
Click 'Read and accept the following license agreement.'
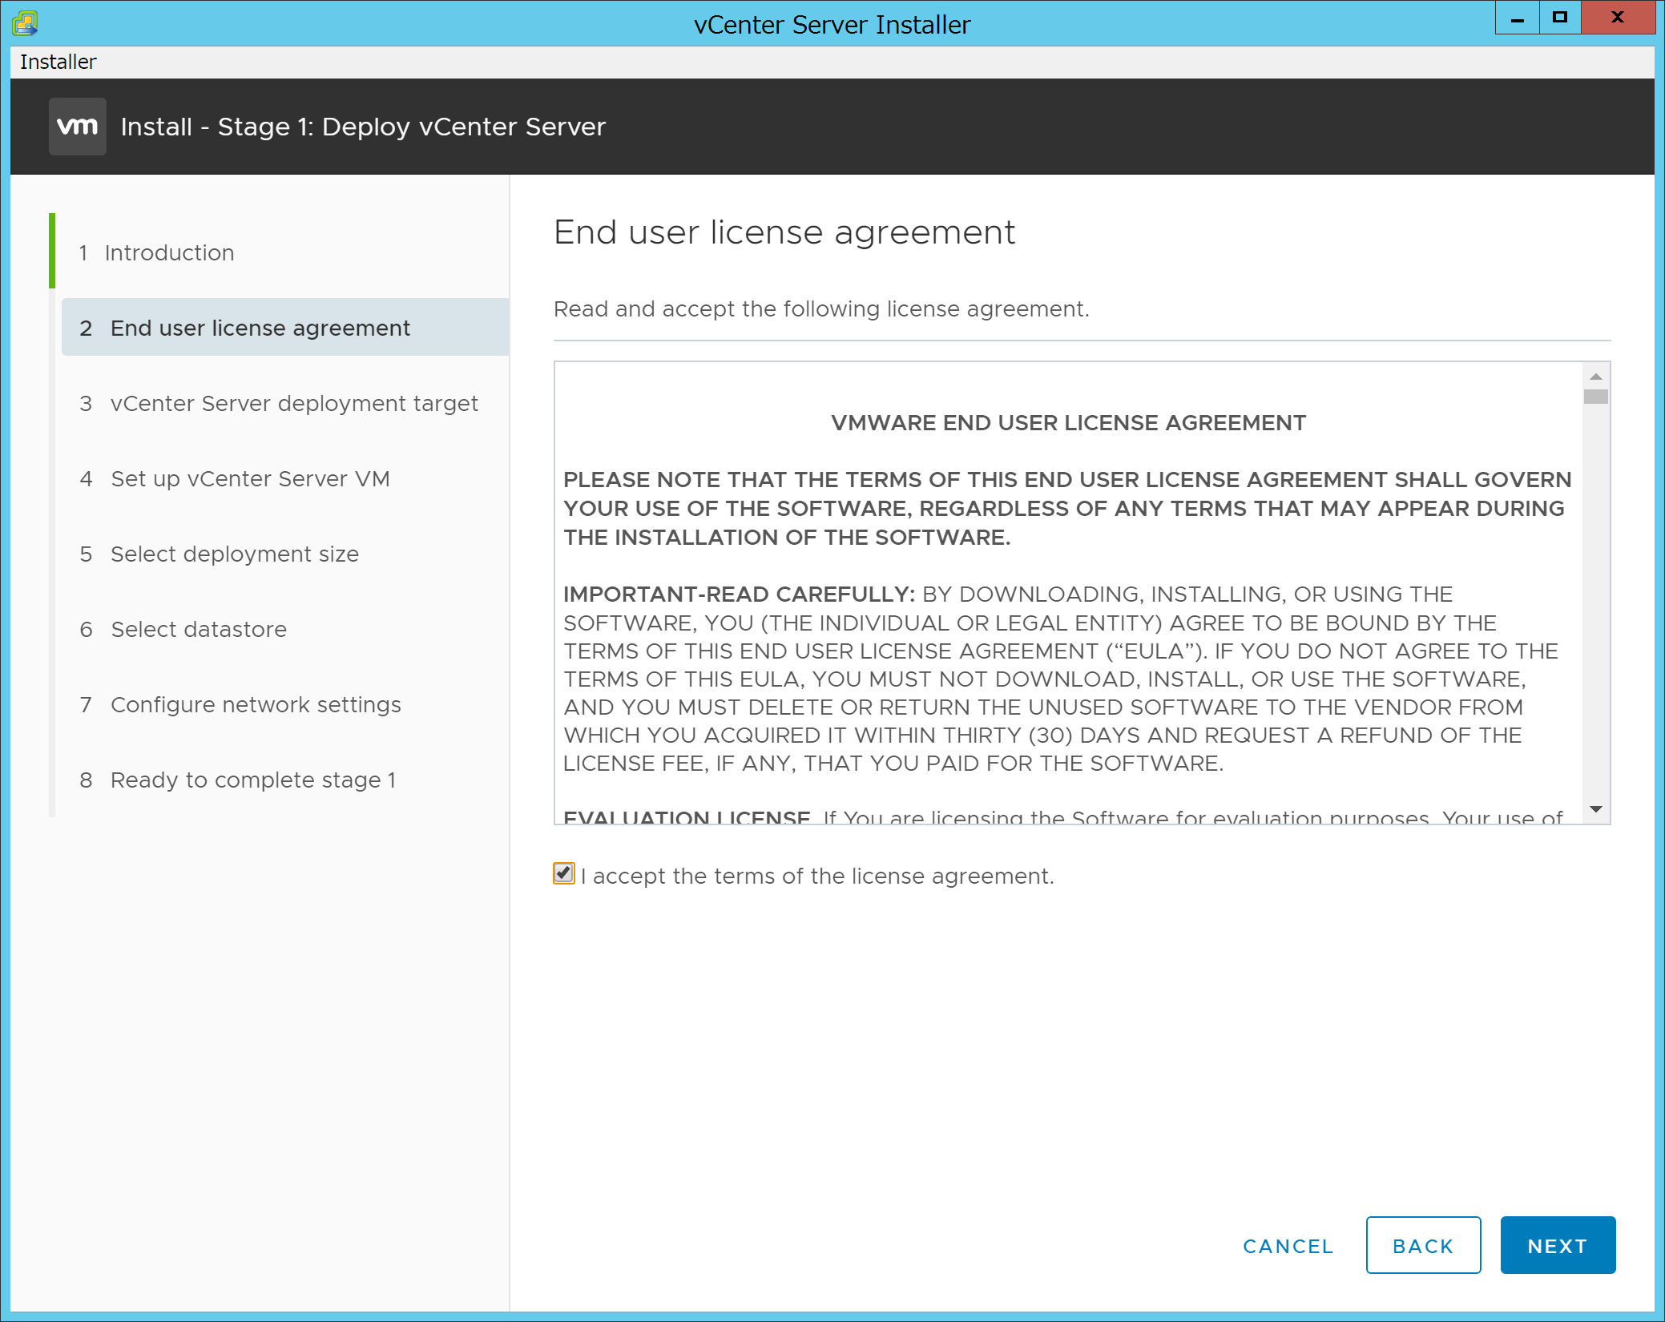[821, 309]
